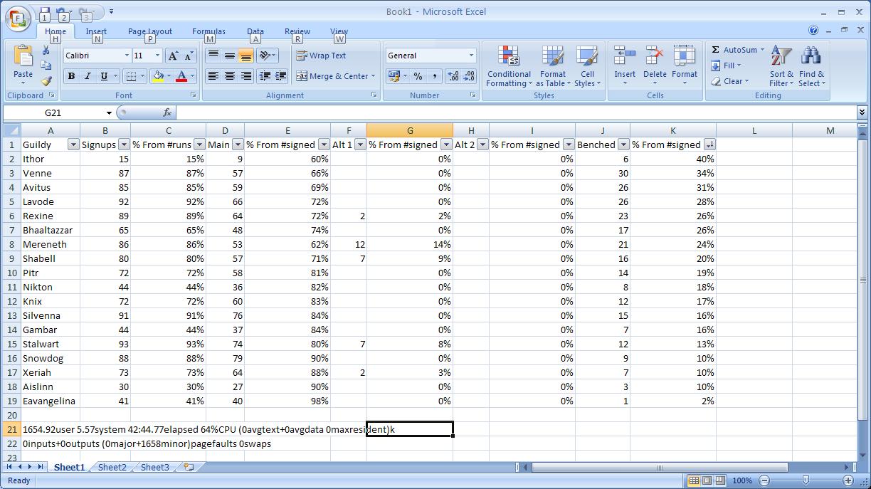Open Conditional Formatting menu
Screen dimensions: 871x489
509,66
